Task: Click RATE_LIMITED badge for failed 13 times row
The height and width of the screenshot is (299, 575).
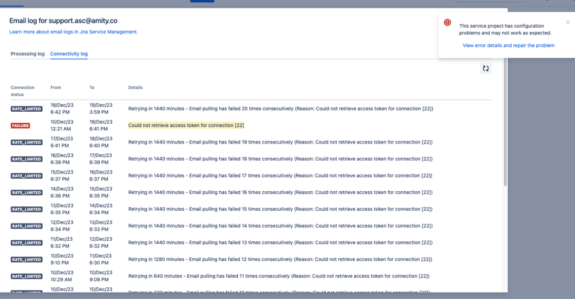Action: tap(26, 243)
